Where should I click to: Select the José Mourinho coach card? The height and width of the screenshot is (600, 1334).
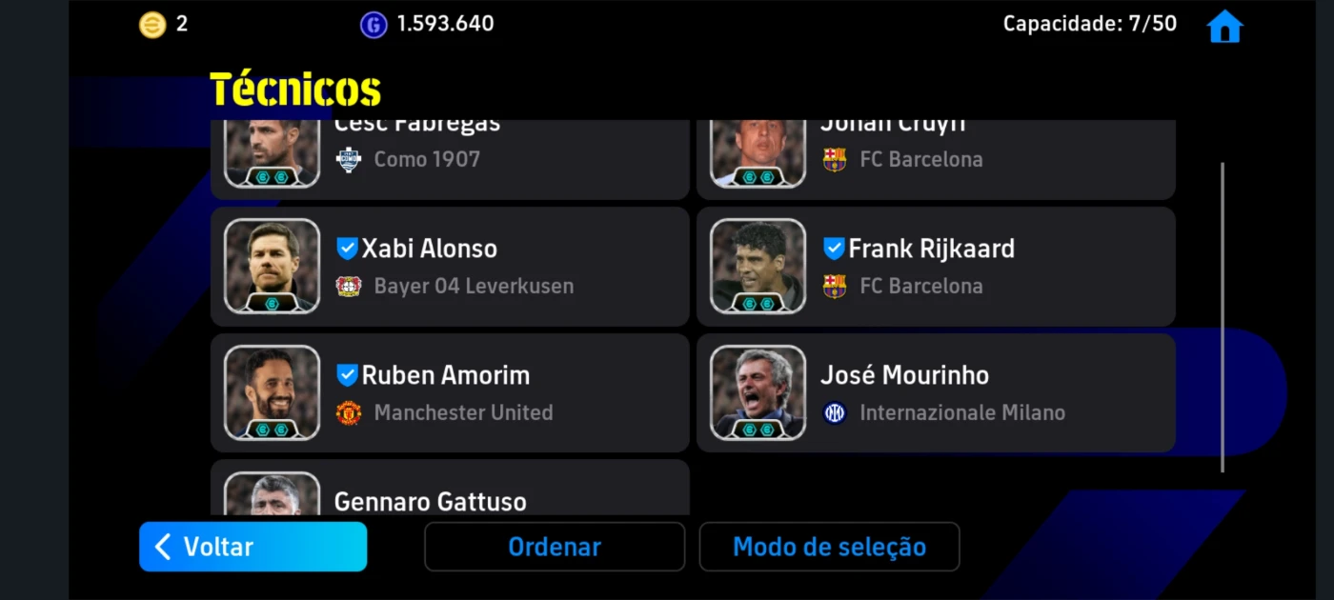pyautogui.click(x=936, y=392)
